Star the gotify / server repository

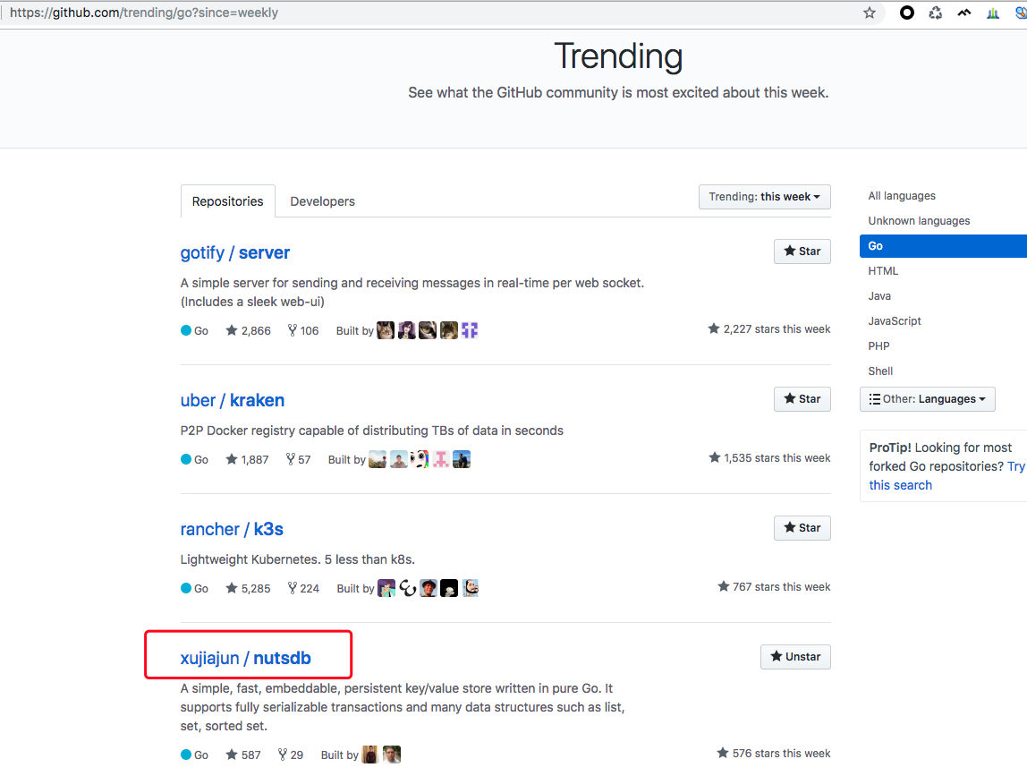tap(802, 251)
